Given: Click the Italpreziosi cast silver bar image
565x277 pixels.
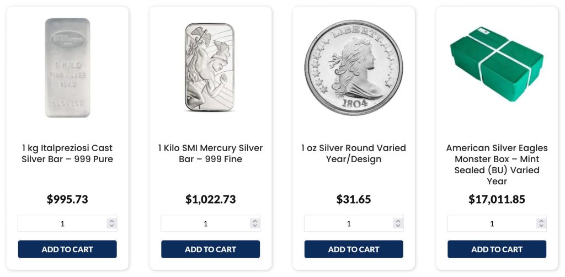Looking at the screenshot, I should click(x=67, y=67).
